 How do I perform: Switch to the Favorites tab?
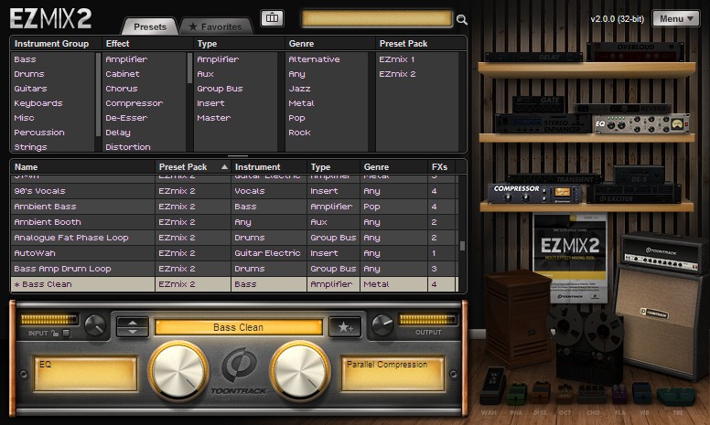coord(216,27)
